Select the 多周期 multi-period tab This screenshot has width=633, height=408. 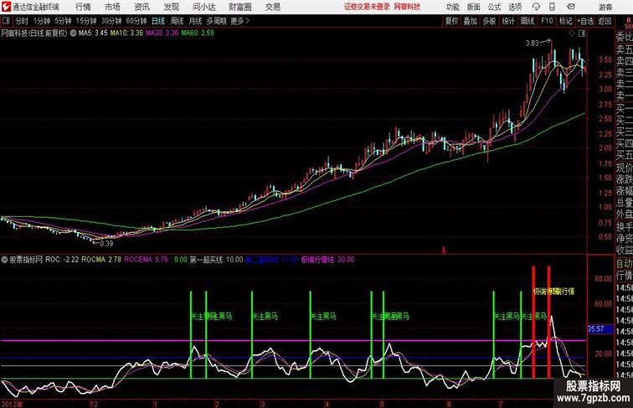click(216, 21)
